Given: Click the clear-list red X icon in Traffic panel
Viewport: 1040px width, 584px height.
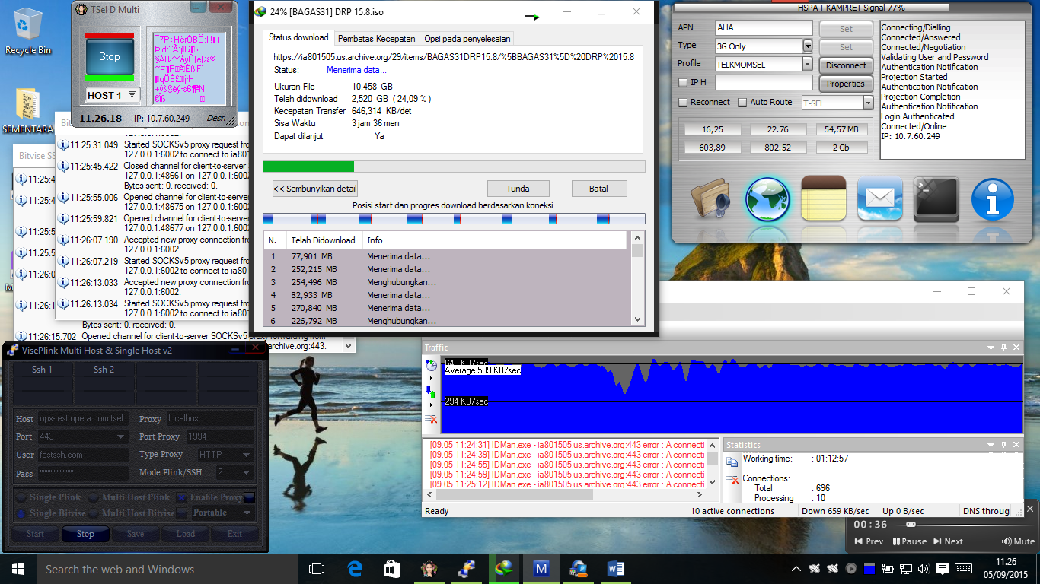Looking at the screenshot, I should pos(431,418).
